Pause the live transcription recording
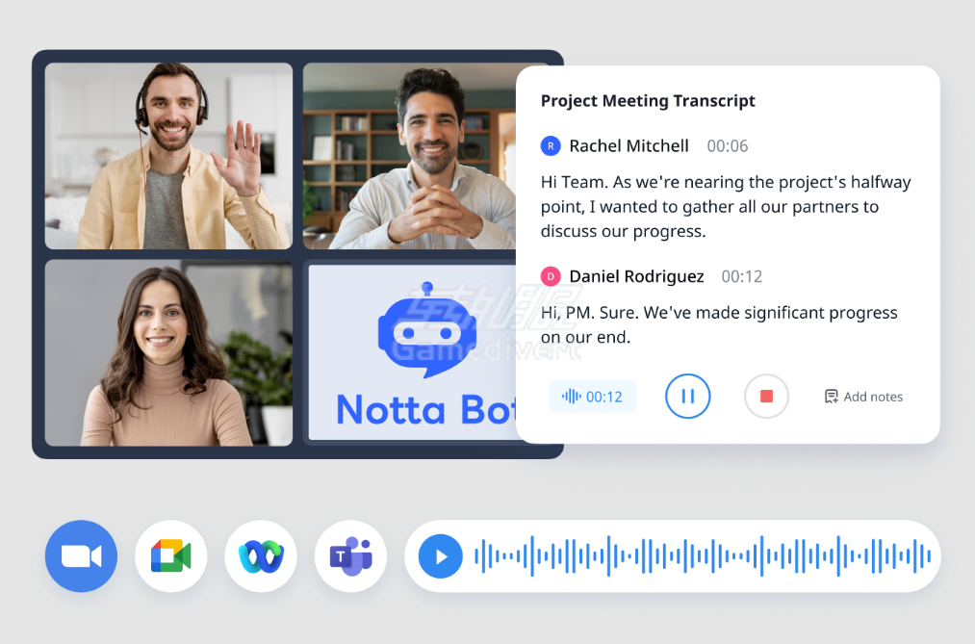 pos(687,396)
